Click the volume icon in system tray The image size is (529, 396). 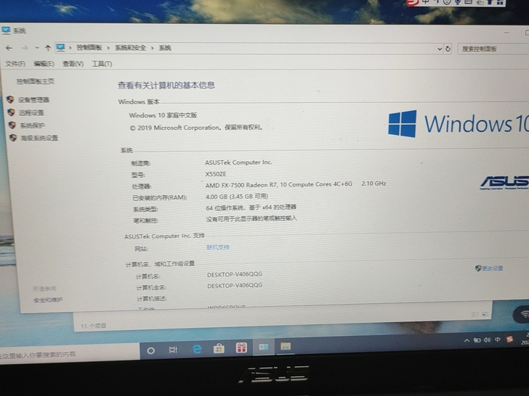(x=487, y=339)
